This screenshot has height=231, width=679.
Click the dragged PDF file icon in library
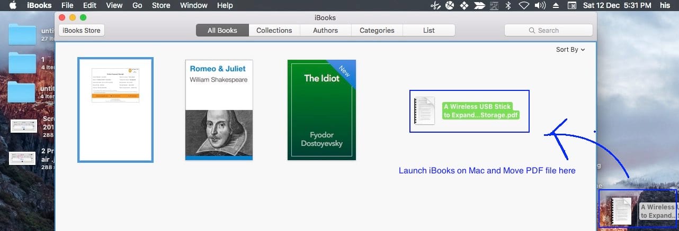(424, 110)
